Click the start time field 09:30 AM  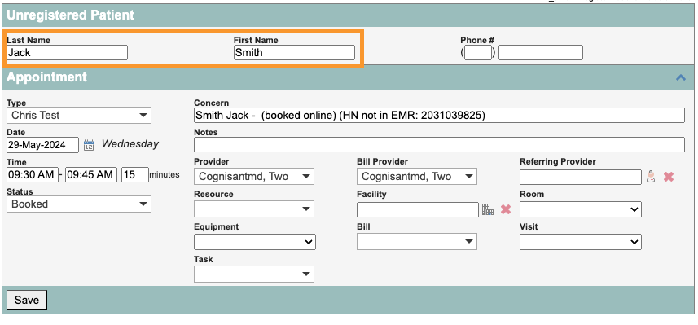33,174
